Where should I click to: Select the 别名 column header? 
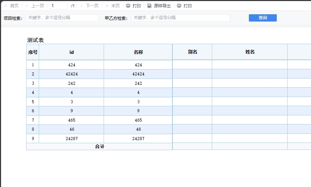click(x=192, y=52)
